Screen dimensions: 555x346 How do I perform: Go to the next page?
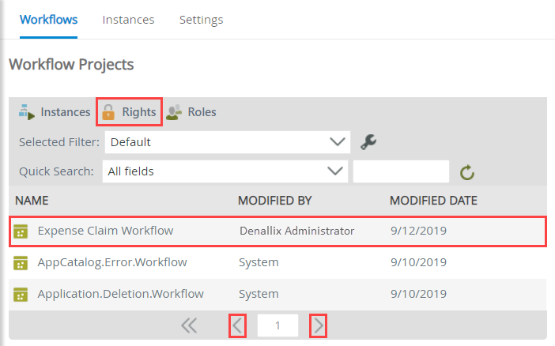[x=318, y=325]
